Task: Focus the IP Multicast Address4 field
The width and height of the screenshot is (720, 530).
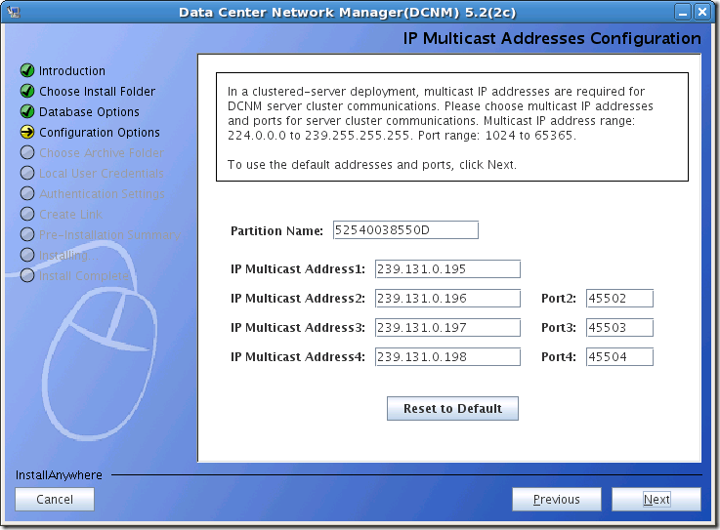Action: point(447,357)
